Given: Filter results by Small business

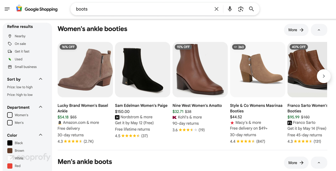Looking at the screenshot, I should [26, 67].
